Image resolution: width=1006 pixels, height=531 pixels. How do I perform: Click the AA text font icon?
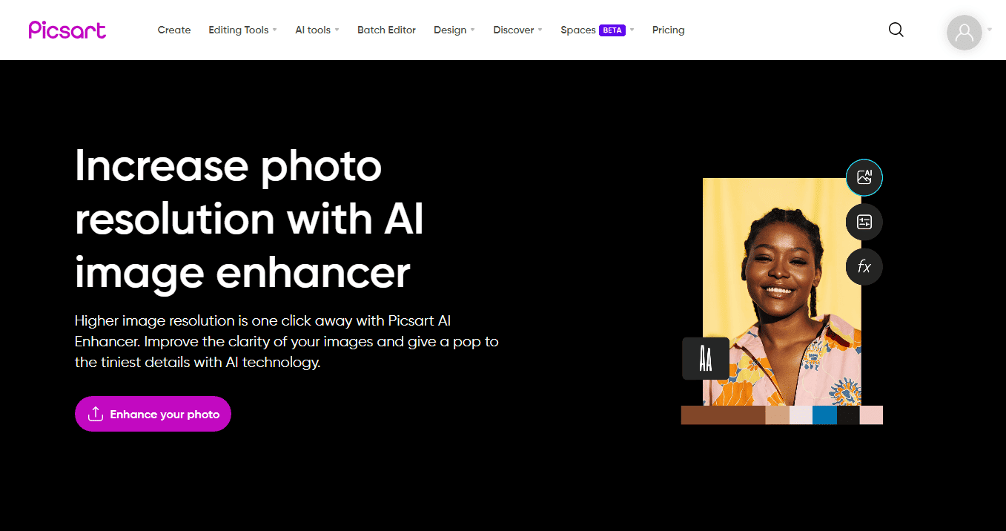(706, 359)
